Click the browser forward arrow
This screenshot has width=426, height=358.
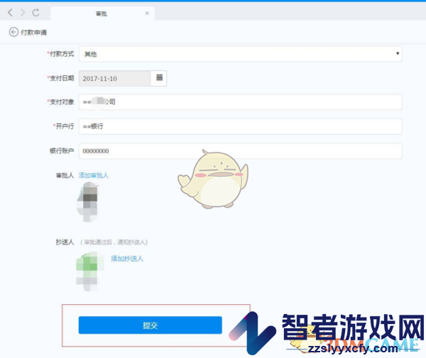(23, 13)
